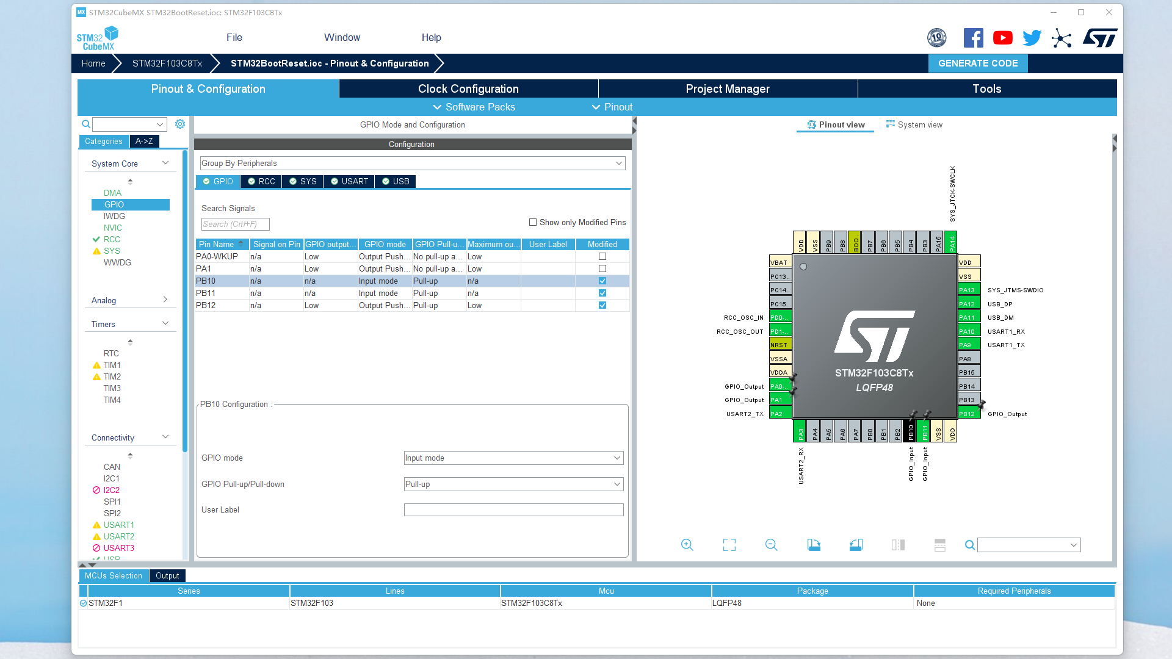Expand the Connectivity category
The image size is (1172, 659).
tap(165, 437)
